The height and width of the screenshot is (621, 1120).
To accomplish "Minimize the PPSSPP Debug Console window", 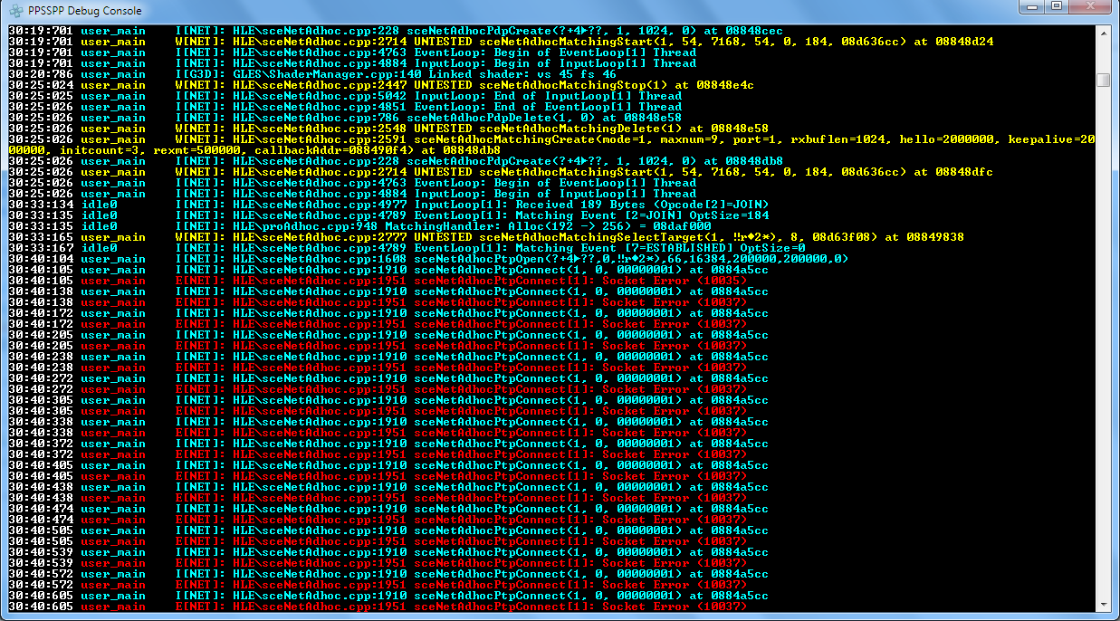I will pyautogui.click(x=1031, y=7).
